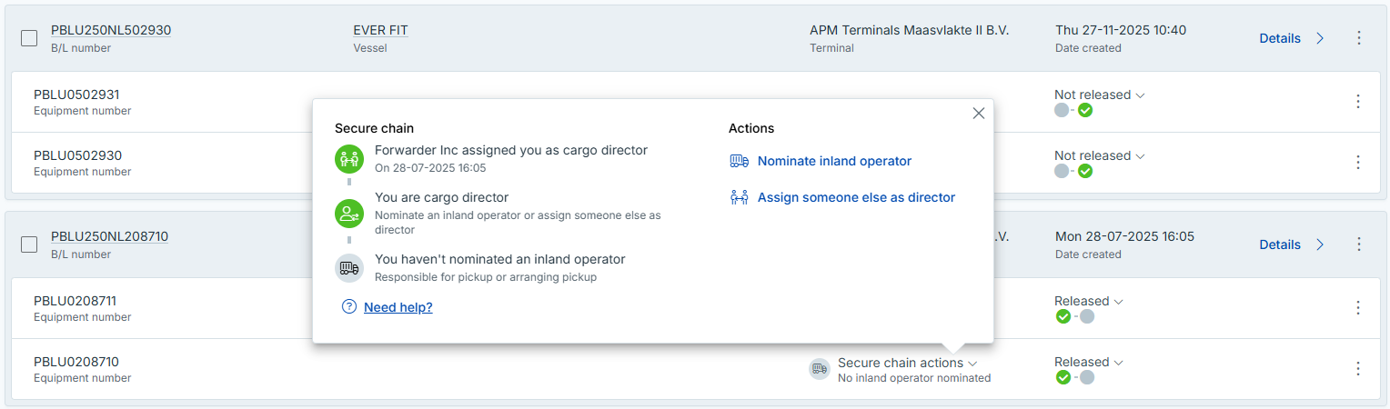Expand Not released status for PBLU0502930
This screenshot has height=409, width=1390.
[x=1099, y=155]
